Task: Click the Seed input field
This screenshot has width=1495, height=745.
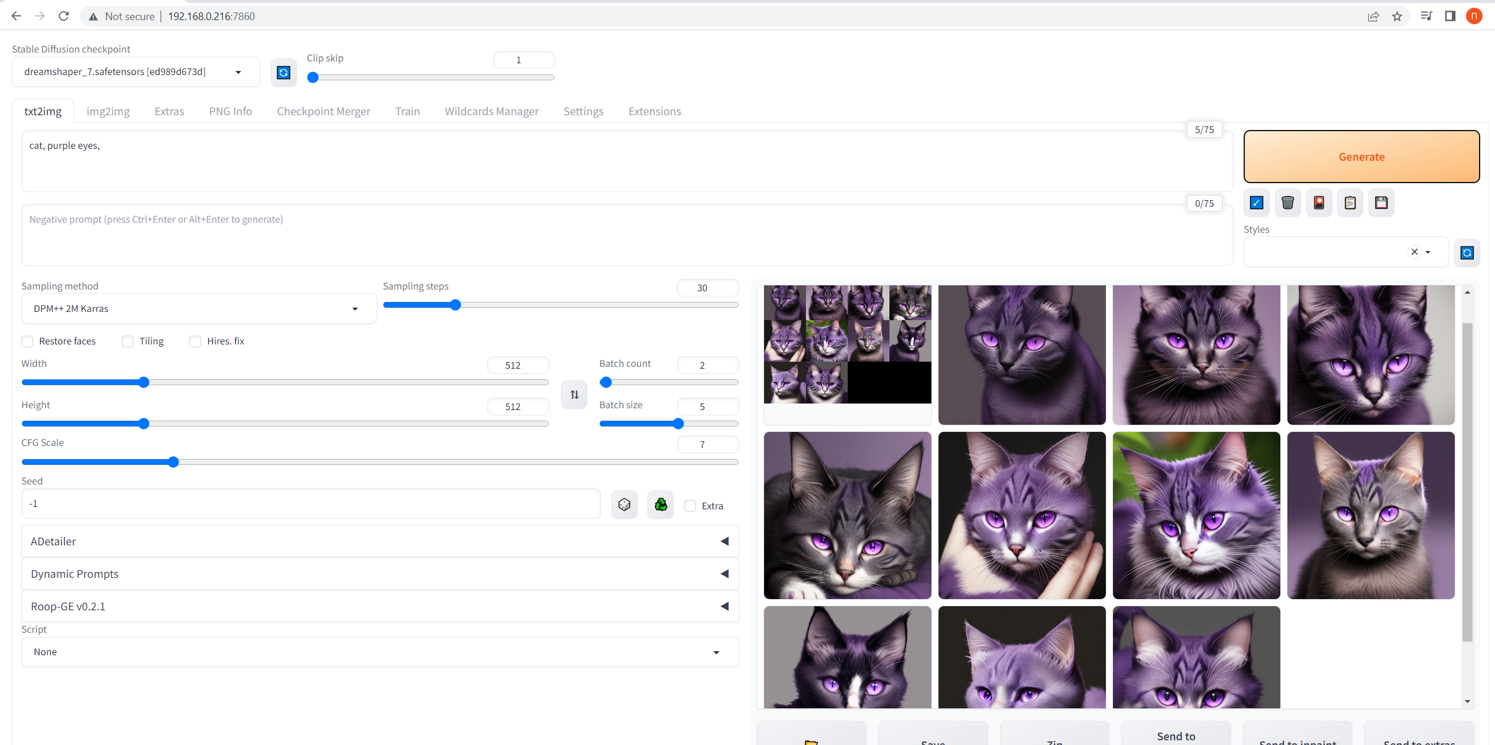Action: tap(311, 504)
